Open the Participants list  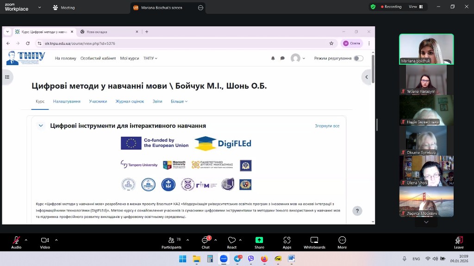coord(171,240)
